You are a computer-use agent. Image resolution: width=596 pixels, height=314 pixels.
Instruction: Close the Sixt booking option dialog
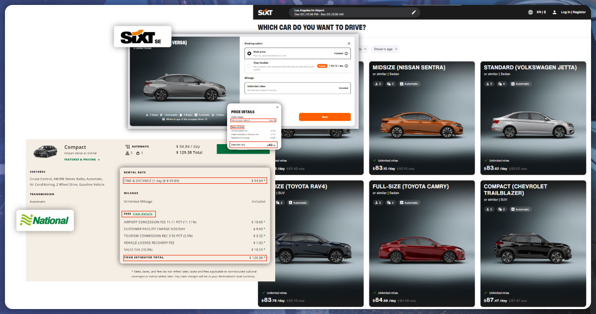349,43
